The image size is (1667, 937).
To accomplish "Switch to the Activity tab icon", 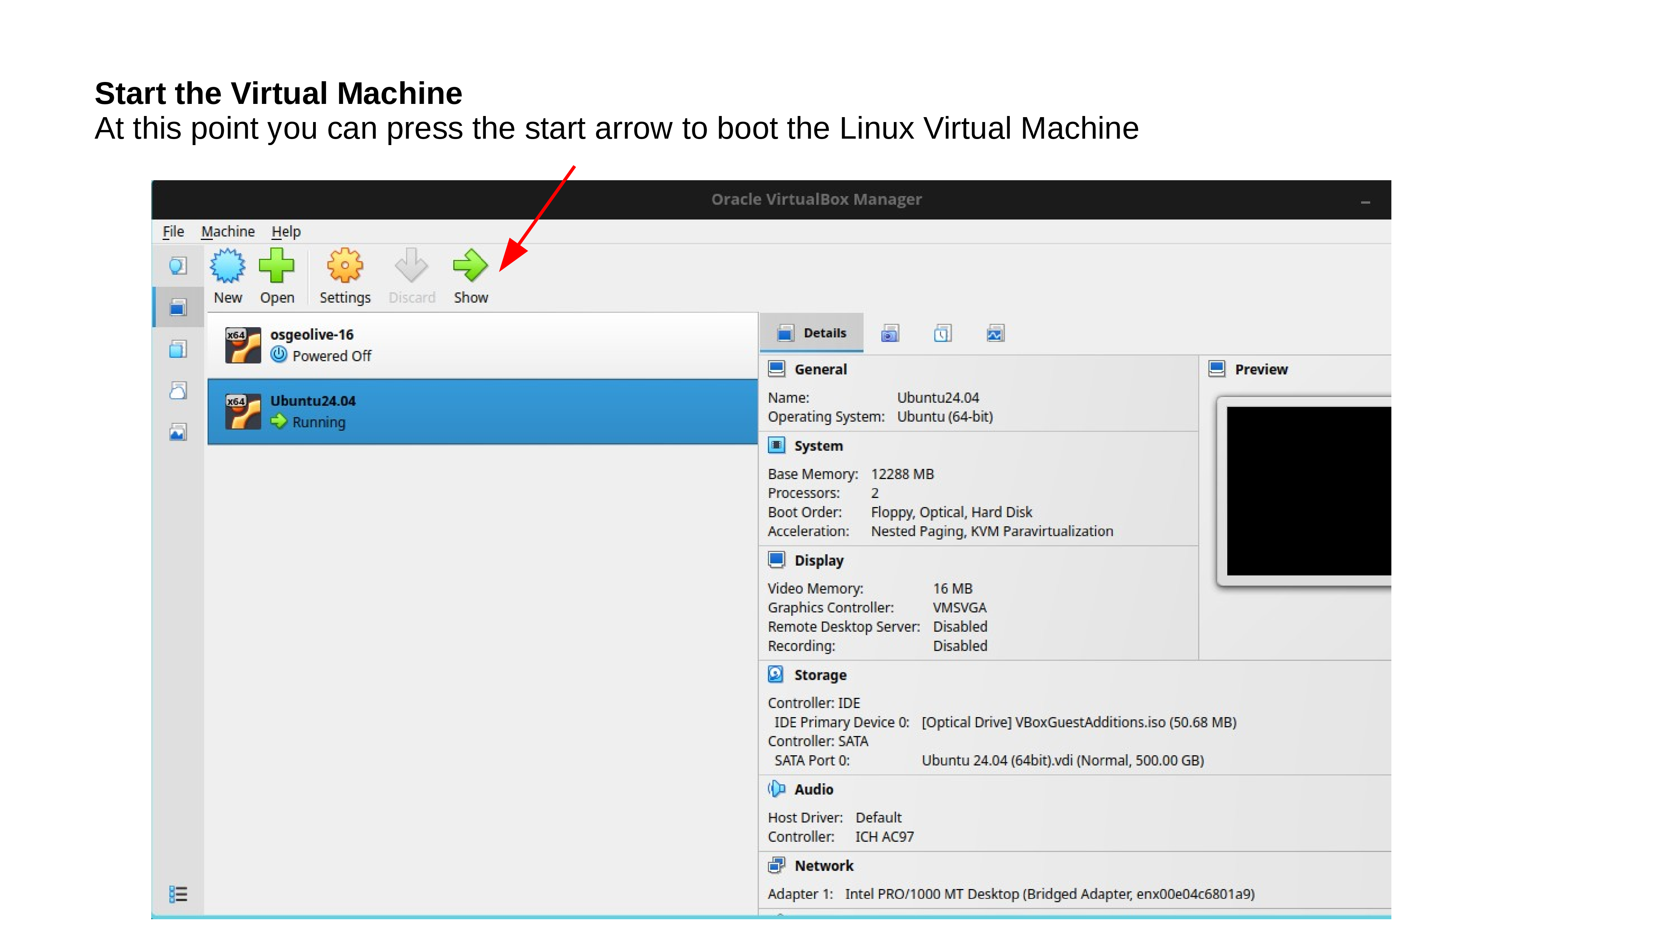I will click(995, 334).
